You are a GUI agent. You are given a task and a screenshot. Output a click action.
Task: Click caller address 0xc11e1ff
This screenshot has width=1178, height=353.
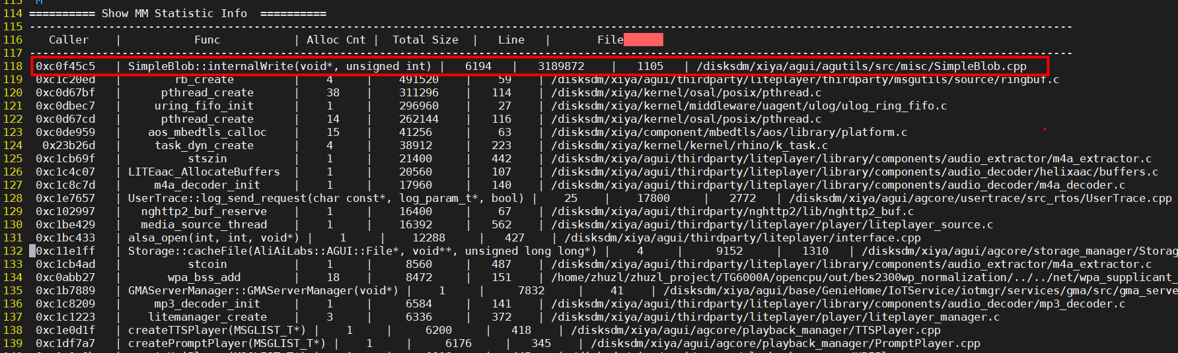coord(65,251)
